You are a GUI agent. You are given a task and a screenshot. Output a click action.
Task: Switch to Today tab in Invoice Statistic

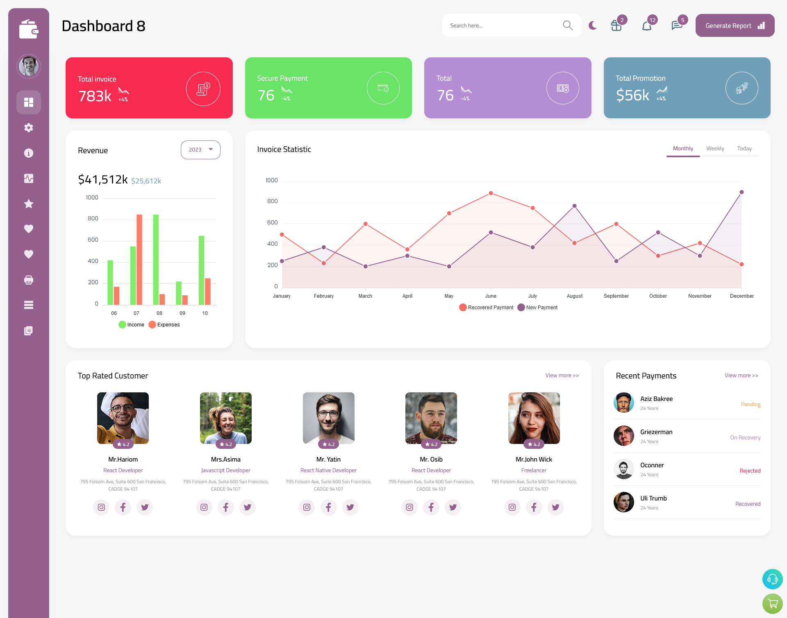pos(745,148)
